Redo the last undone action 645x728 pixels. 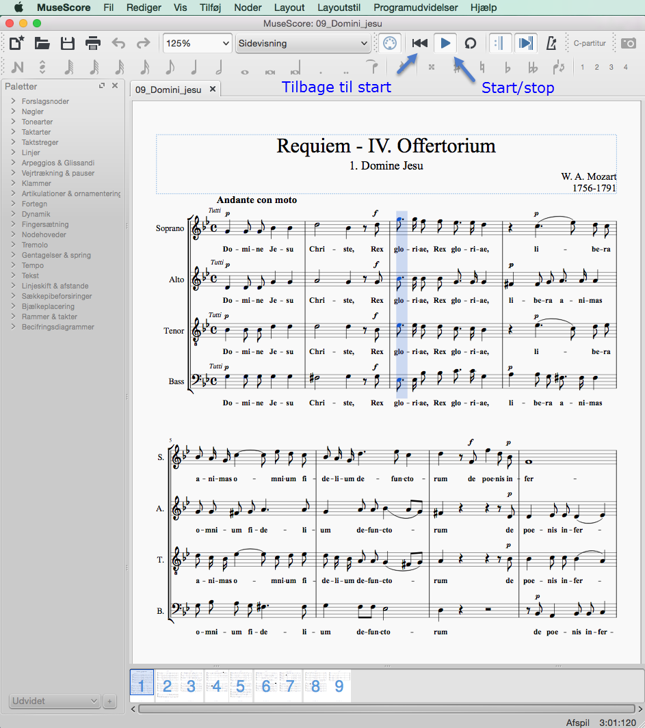pos(143,43)
